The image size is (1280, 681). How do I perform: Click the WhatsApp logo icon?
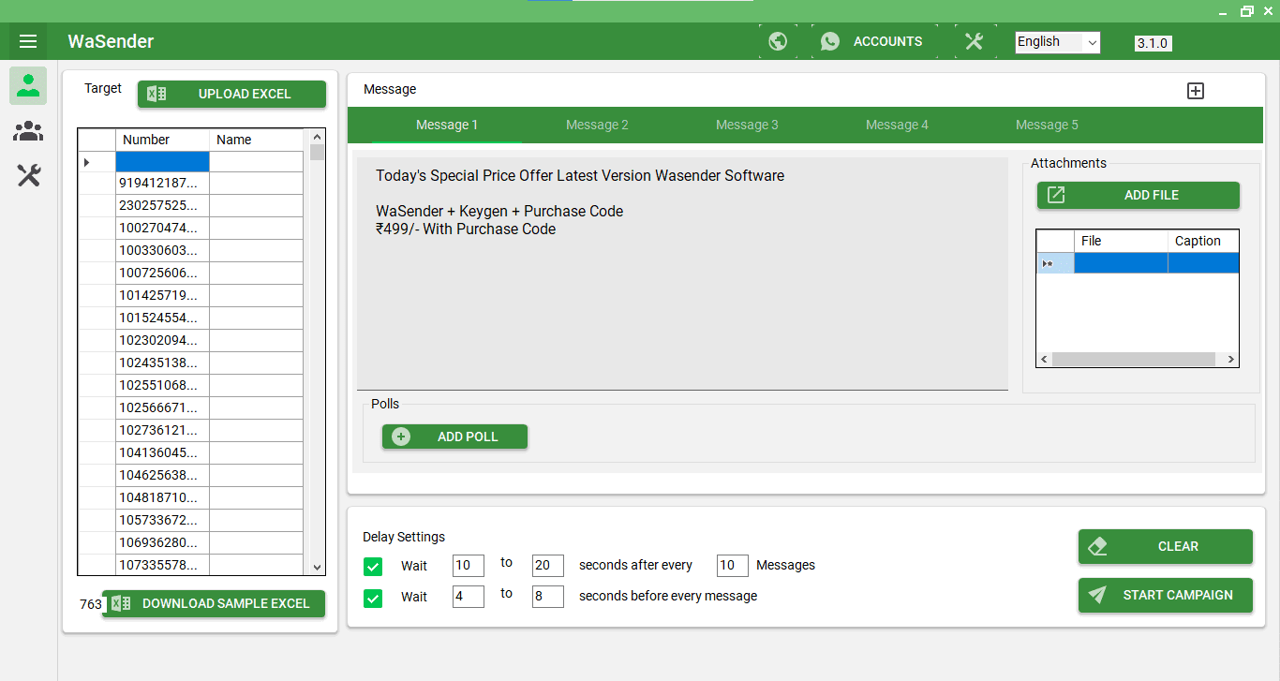tap(830, 41)
